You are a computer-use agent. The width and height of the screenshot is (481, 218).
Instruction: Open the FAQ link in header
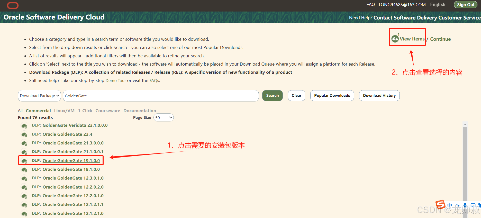click(370, 5)
